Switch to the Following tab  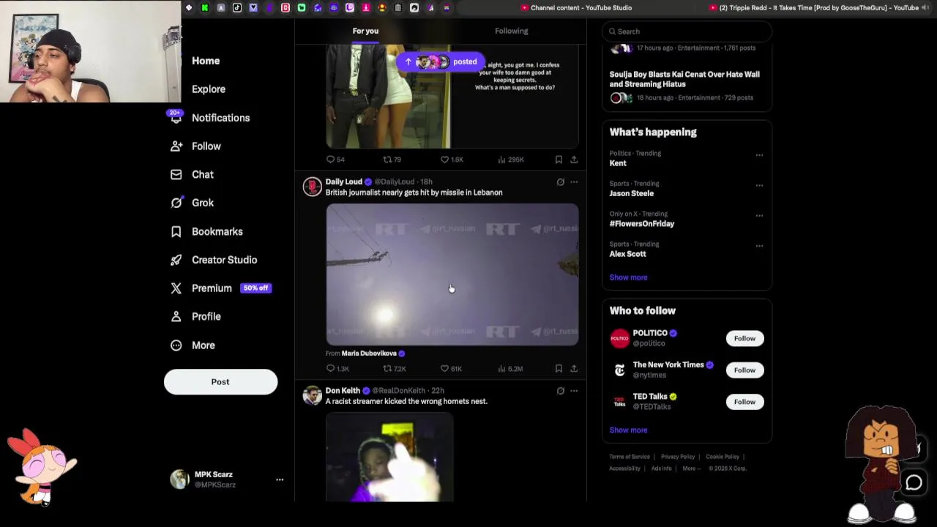(x=511, y=31)
